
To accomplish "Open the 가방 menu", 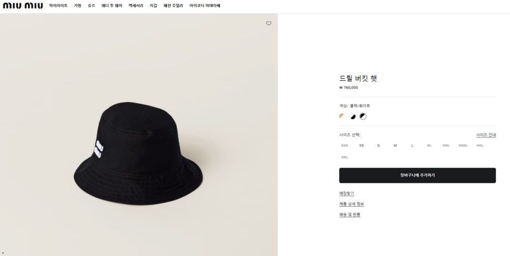I will (x=78, y=6).
